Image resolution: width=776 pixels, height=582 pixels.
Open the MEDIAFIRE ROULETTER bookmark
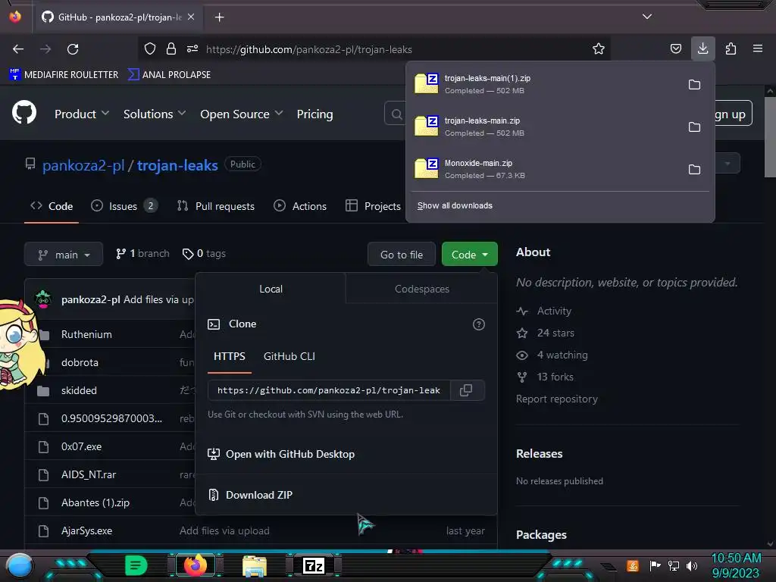point(64,75)
